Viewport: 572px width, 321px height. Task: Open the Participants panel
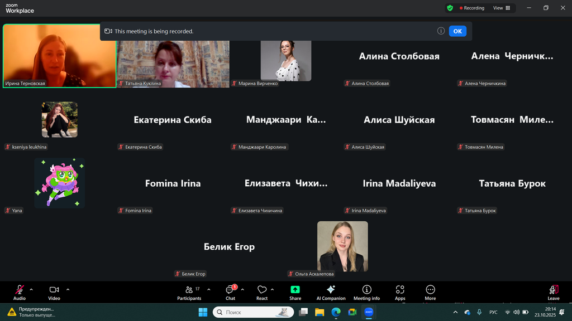pos(189,292)
